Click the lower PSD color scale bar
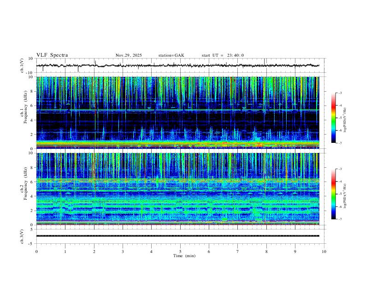 pos(334,194)
